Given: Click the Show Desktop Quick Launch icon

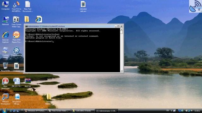Looking at the screenshot, I should point(14,111).
